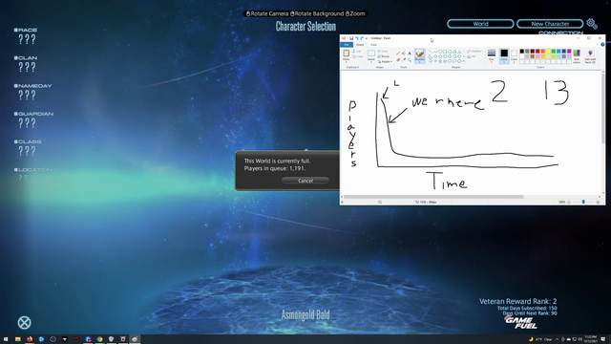Pick the red color swatch in palette
This screenshot has width=611, height=344.
pyautogui.click(x=537, y=51)
